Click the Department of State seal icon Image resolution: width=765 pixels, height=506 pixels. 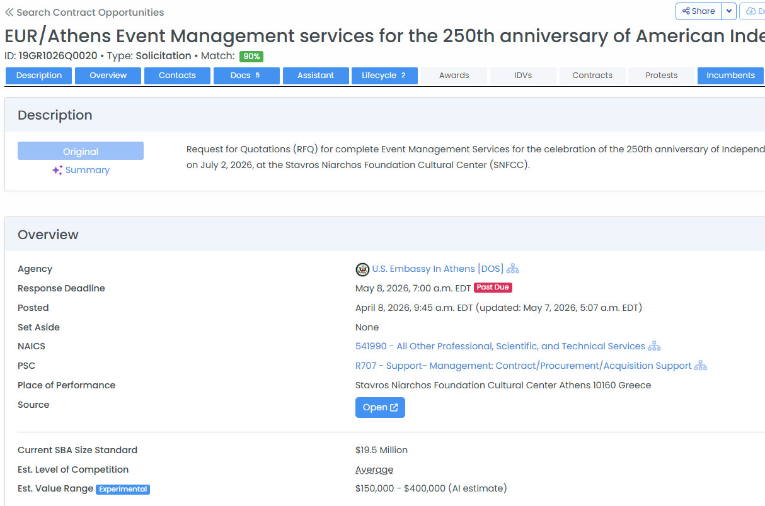pyautogui.click(x=362, y=269)
